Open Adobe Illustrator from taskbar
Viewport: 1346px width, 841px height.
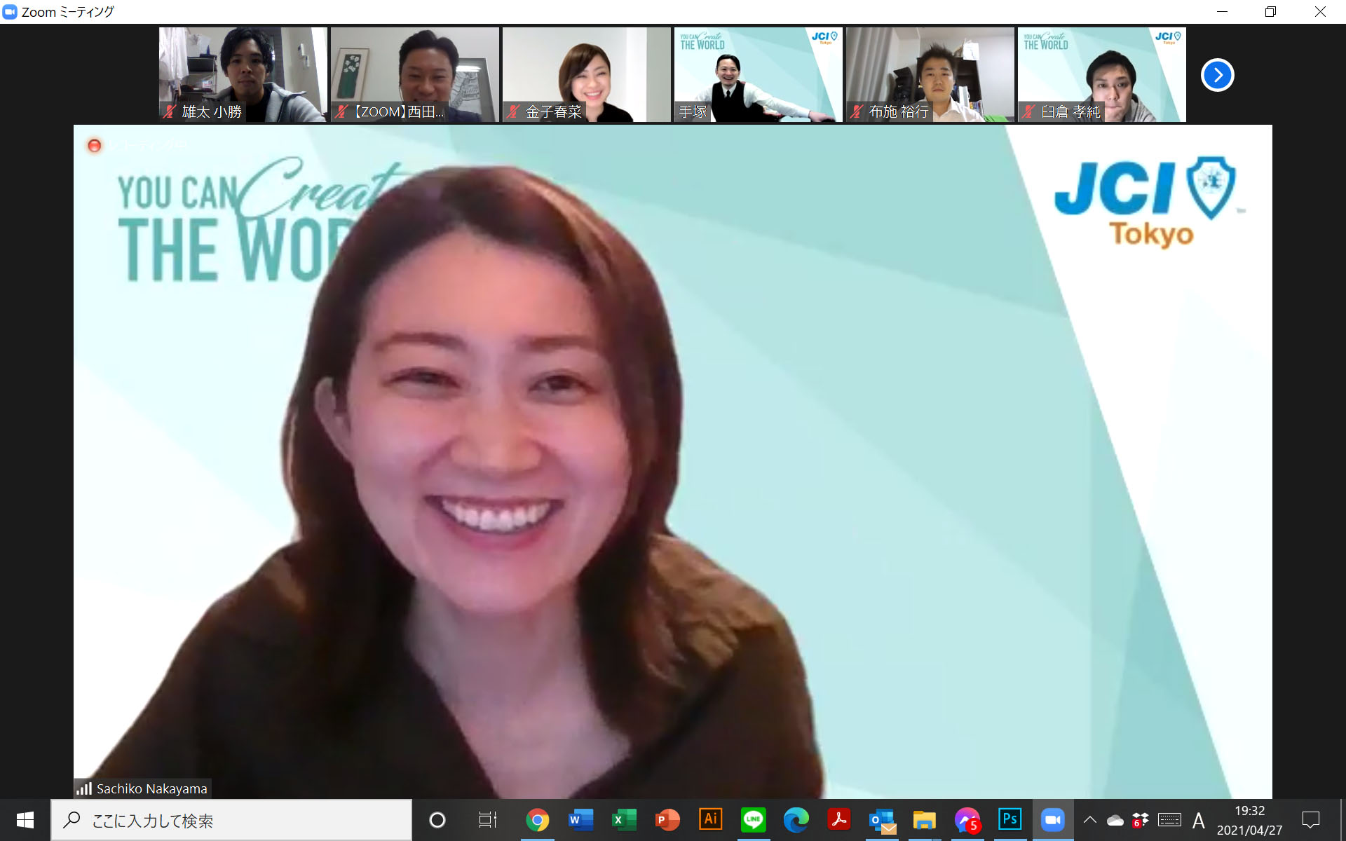click(710, 819)
